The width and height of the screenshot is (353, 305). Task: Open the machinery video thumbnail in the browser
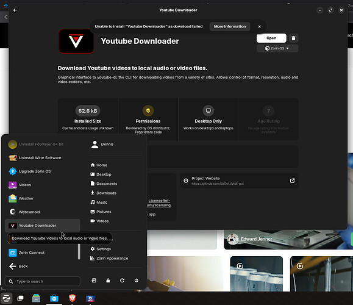pyautogui.click(x=321, y=274)
